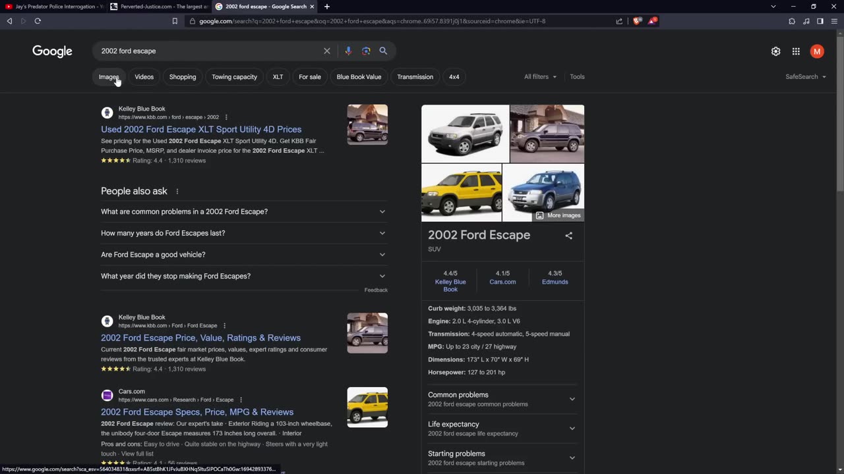
Task: Open Used 2002 Ford Escape XLT Prices link
Action: pos(201,130)
